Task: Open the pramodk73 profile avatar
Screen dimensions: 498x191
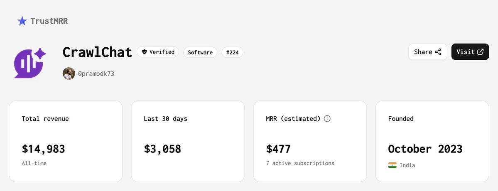Action: pos(69,73)
